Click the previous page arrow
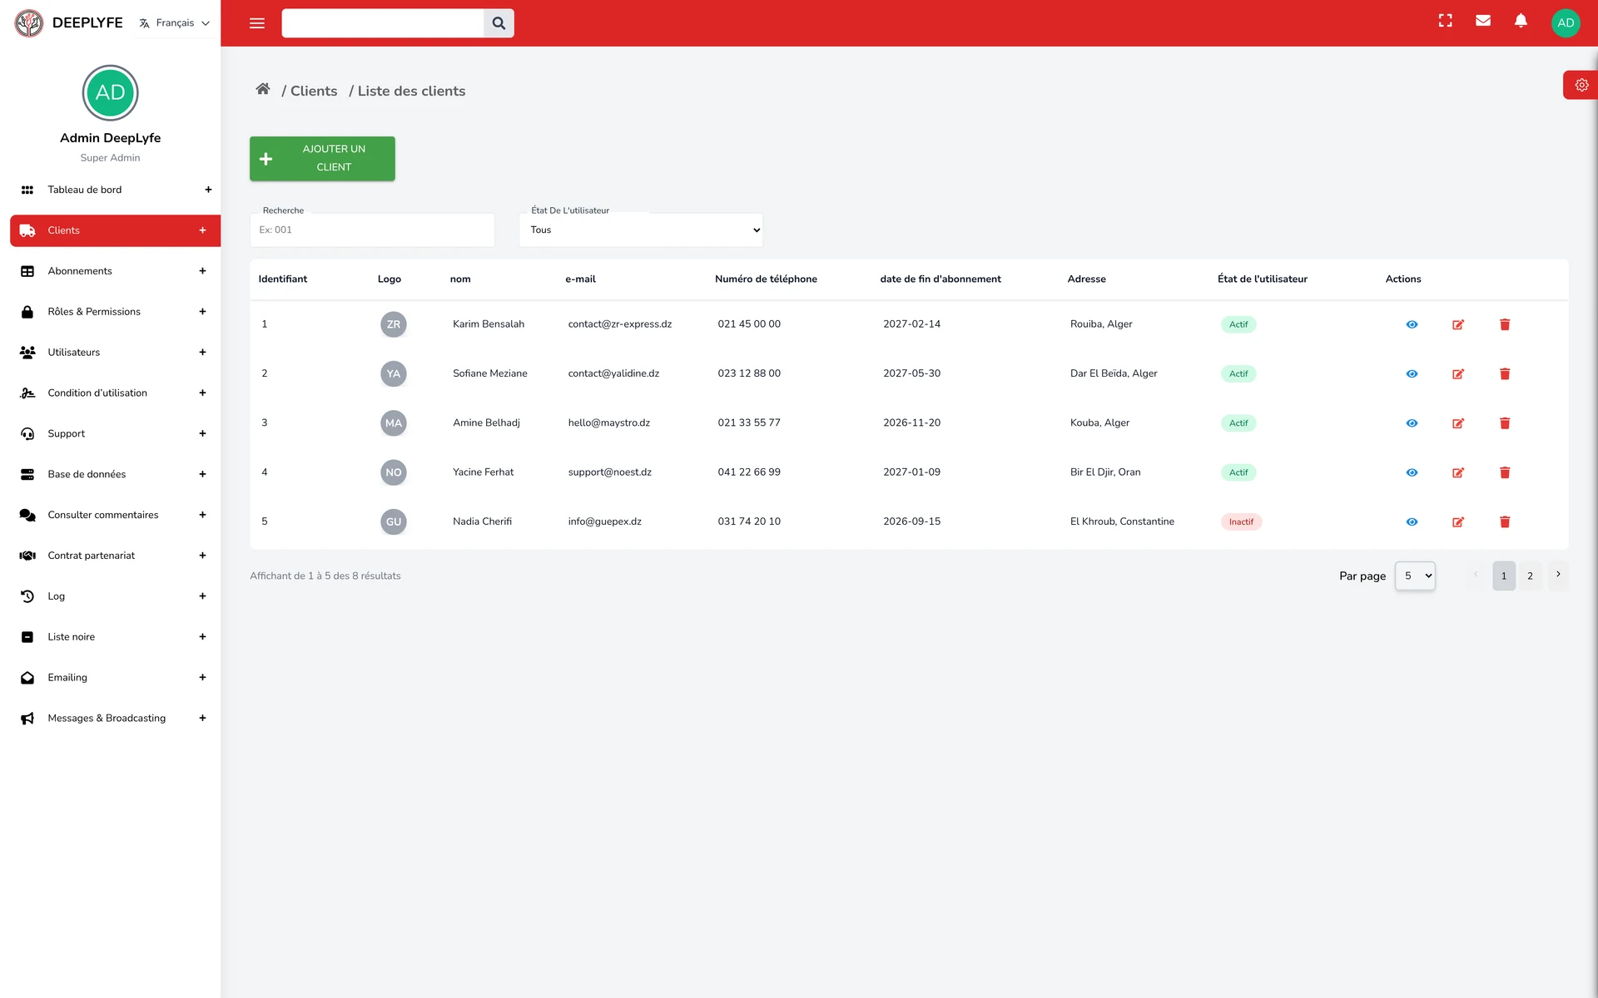 1476,575
